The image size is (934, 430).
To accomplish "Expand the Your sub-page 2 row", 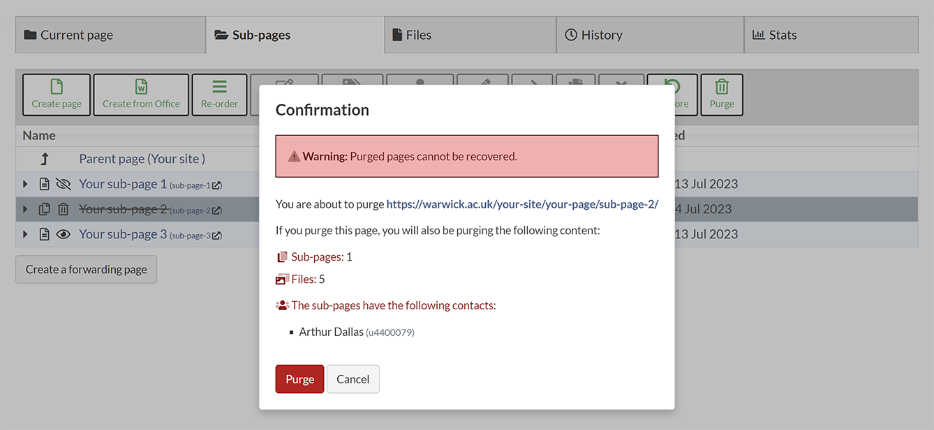I will [26, 209].
